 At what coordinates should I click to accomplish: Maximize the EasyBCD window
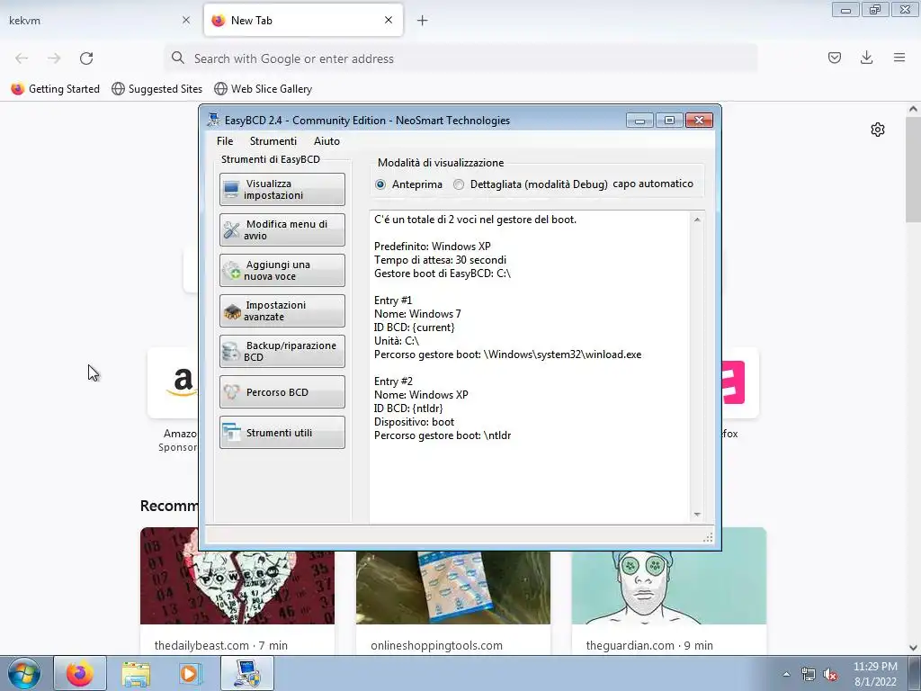tap(669, 121)
